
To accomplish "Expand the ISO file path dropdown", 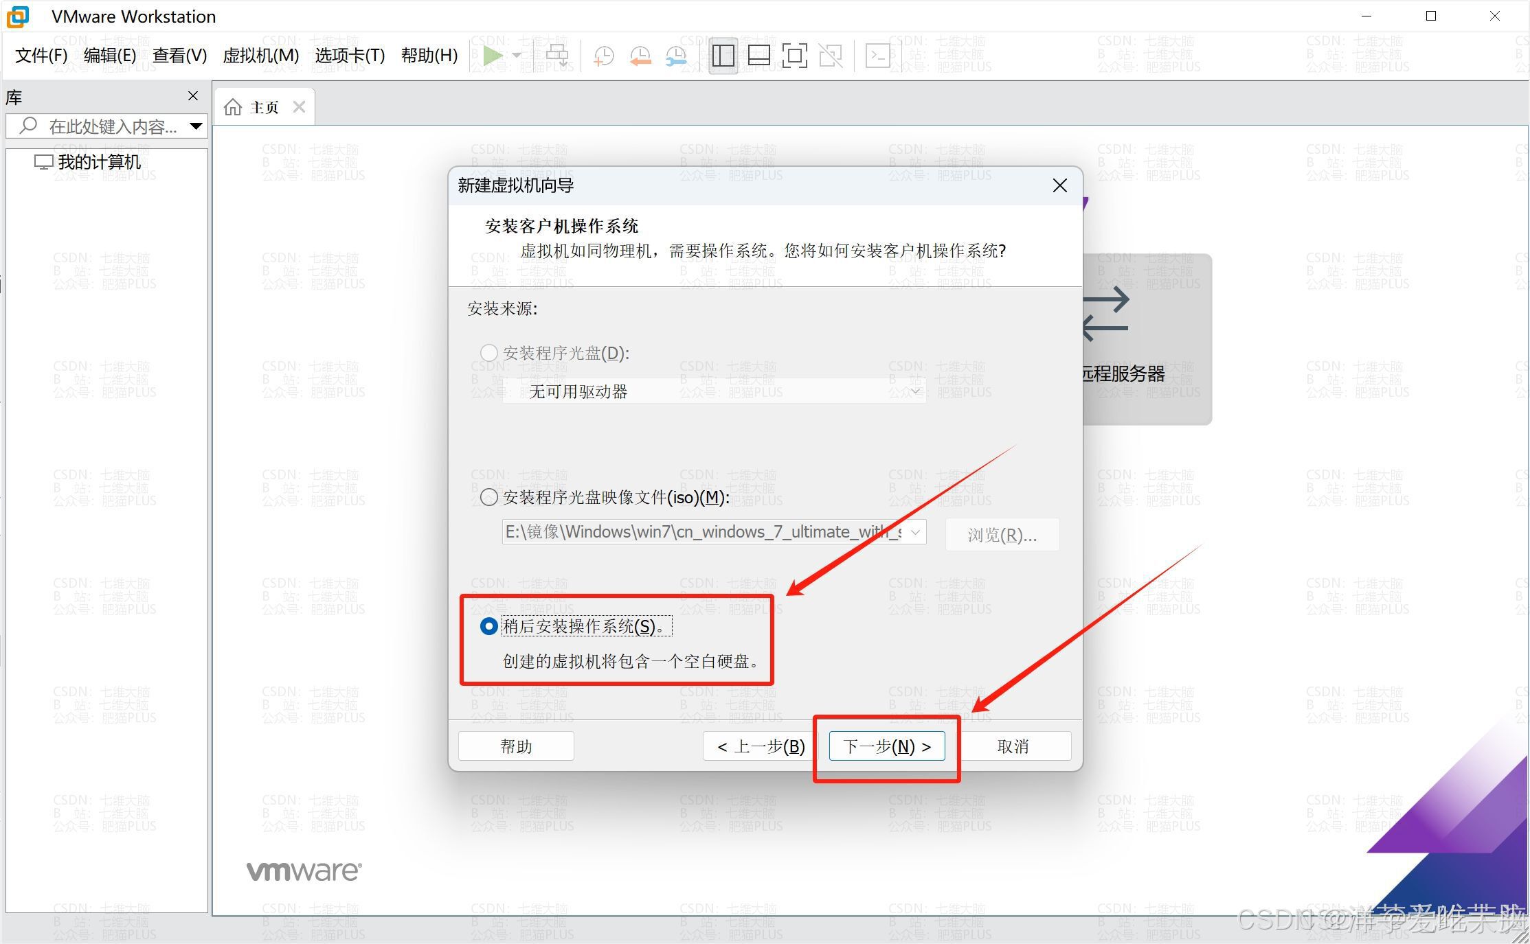I will 915,532.
